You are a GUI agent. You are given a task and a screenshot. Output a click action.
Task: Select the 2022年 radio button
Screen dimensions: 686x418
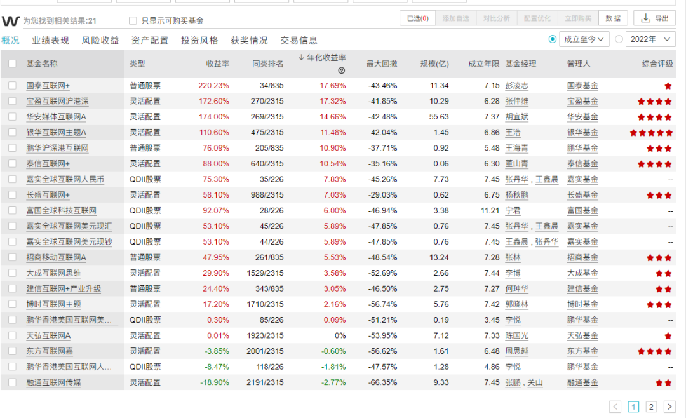click(x=619, y=39)
